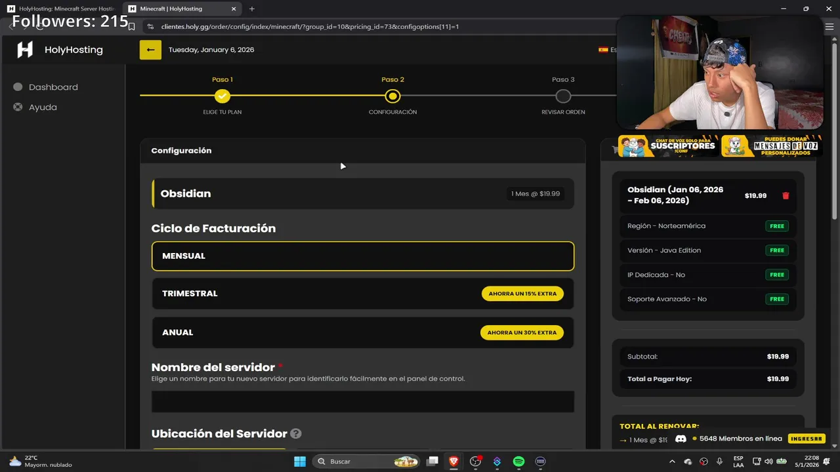The image size is (840, 472).
Task: Click the IP Dedicada - No row
Action: point(708,275)
